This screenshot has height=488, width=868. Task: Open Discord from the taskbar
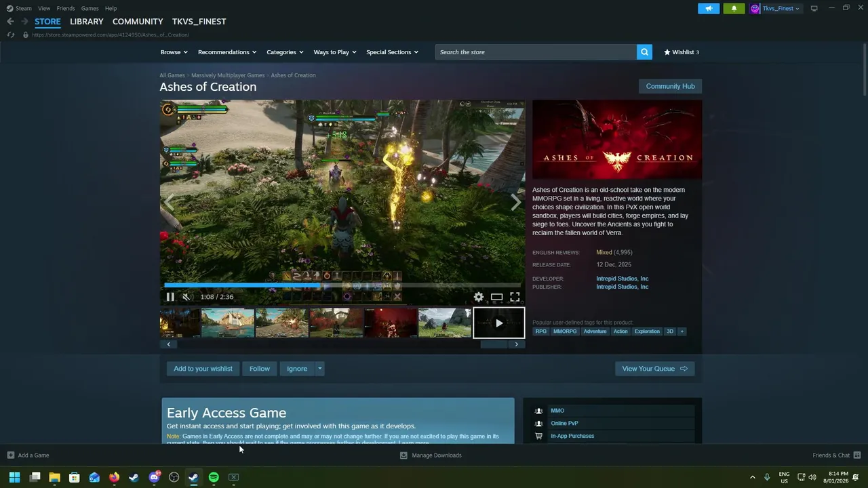154,477
